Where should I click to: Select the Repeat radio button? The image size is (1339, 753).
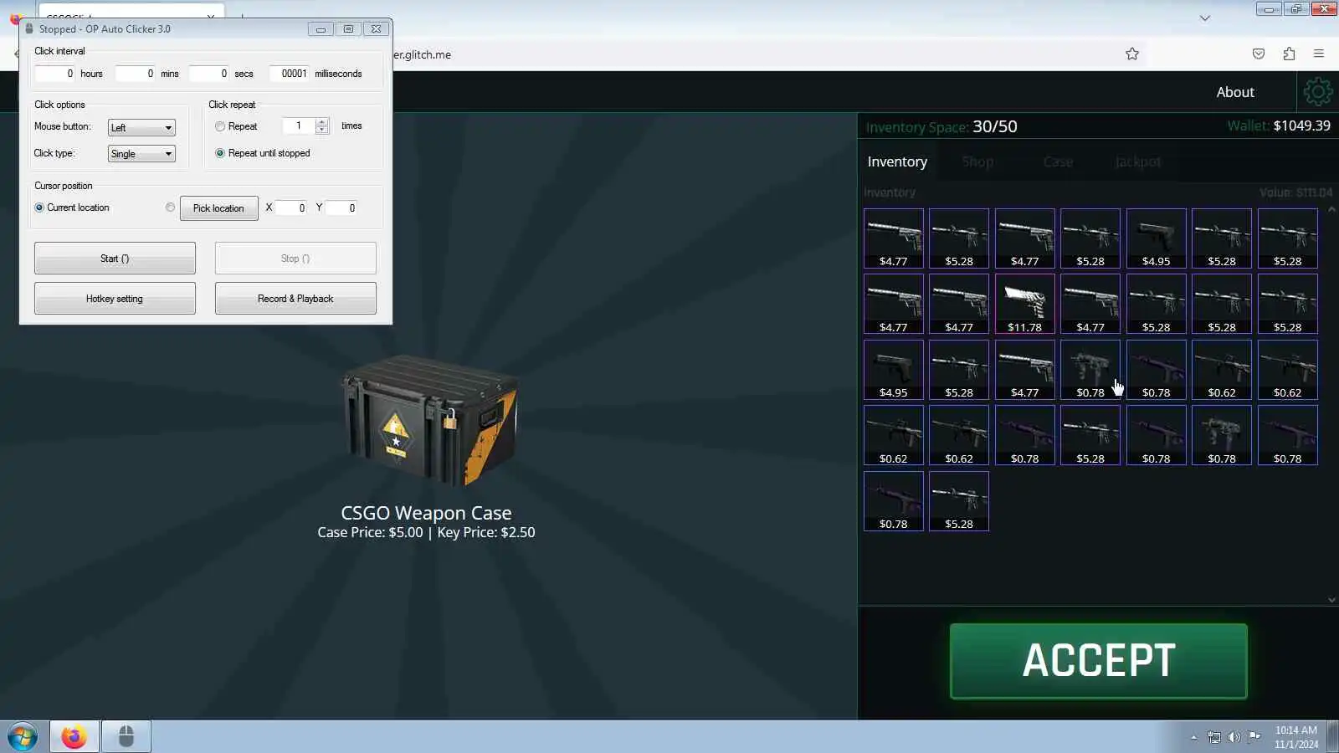220,126
